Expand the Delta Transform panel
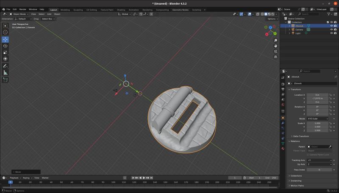 click(x=301, y=136)
